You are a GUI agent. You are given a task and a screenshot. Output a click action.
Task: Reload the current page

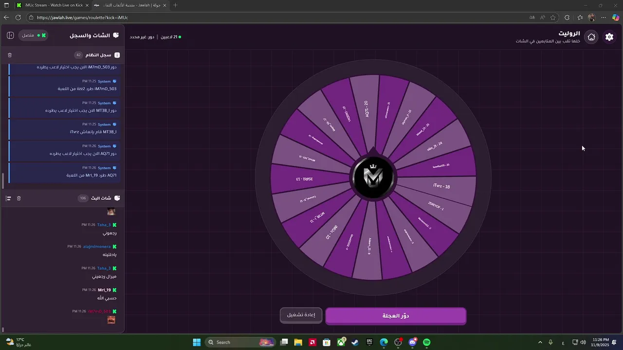pyautogui.click(x=18, y=17)
